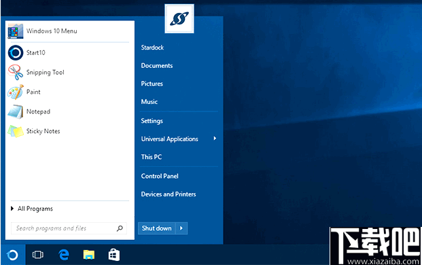
Task: Open Control Panel
Action: coord(160,176)
